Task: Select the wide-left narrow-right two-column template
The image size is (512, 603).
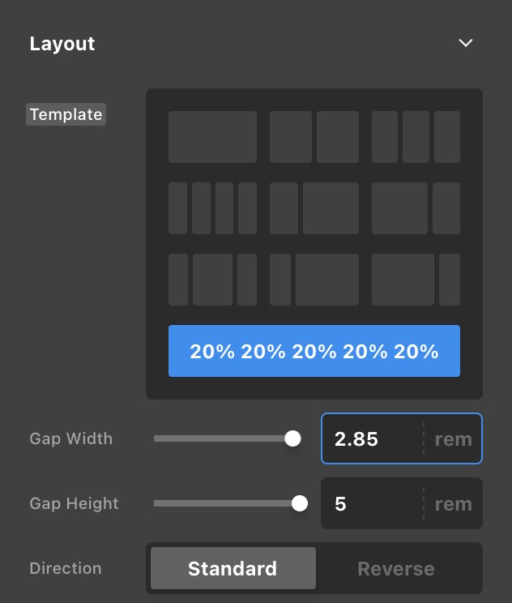Action: coord(416,208)
